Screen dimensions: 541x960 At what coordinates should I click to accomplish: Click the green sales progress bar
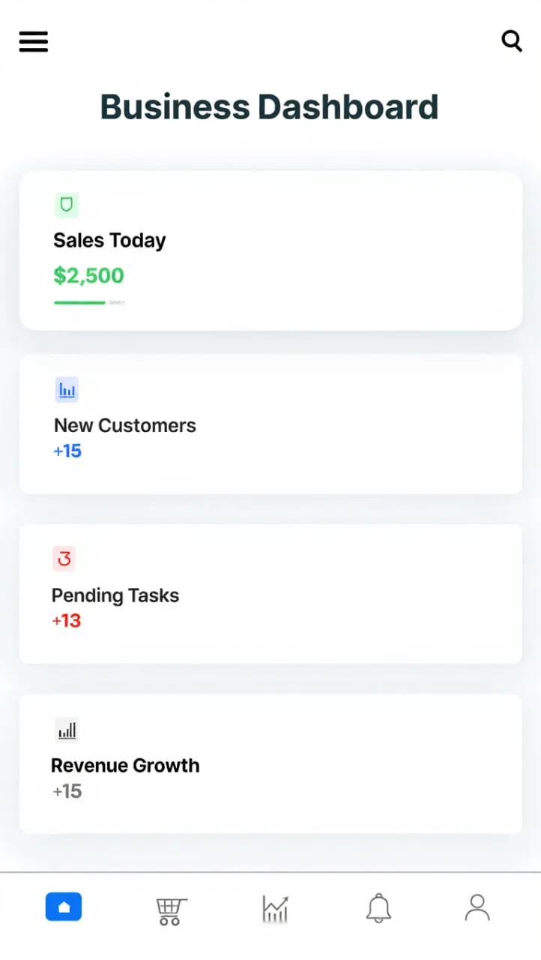click(x=79, y=303)
